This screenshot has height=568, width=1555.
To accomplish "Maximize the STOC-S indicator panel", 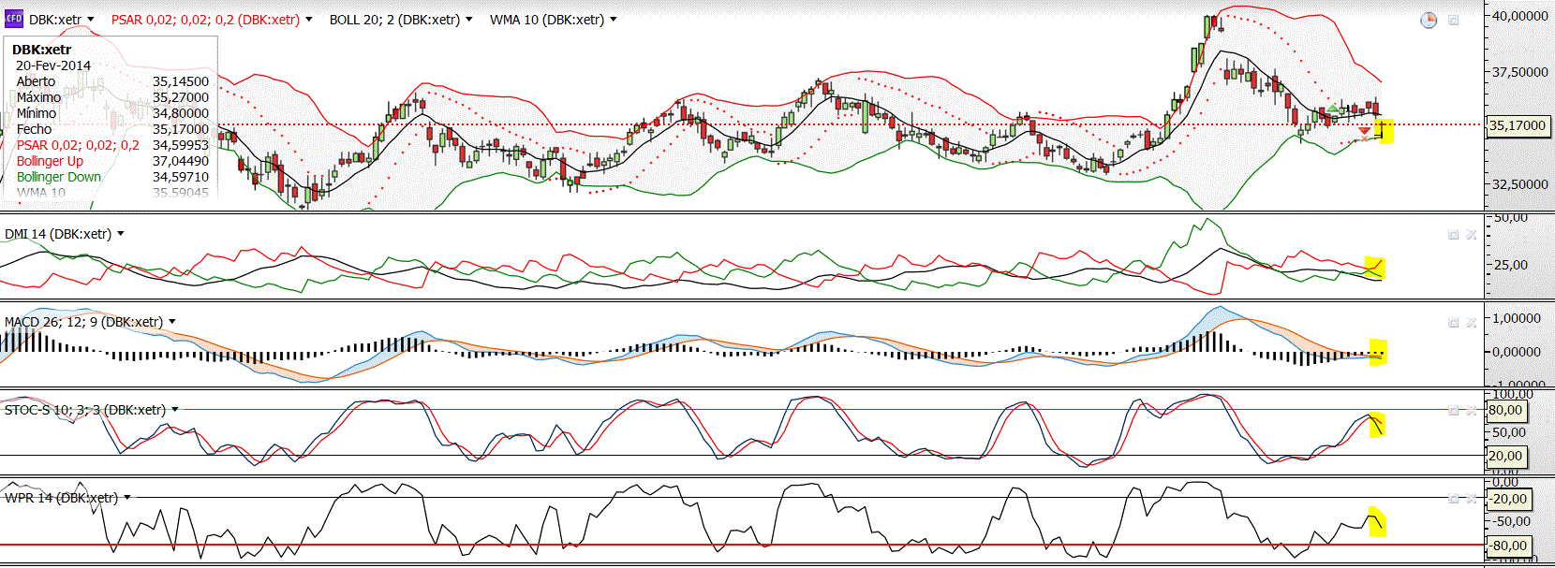I will [x=1454, y=410].
